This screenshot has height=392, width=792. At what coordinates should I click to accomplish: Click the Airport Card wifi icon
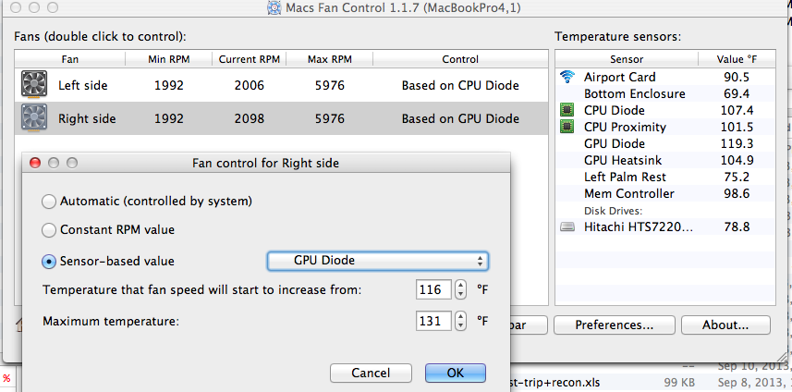(567, 77)
